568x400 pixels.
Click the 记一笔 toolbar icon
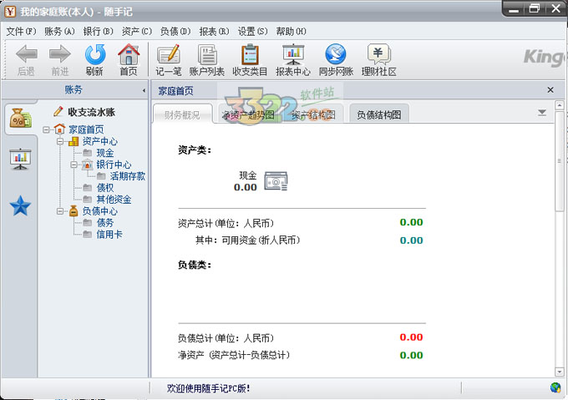(x=169, y=55)
